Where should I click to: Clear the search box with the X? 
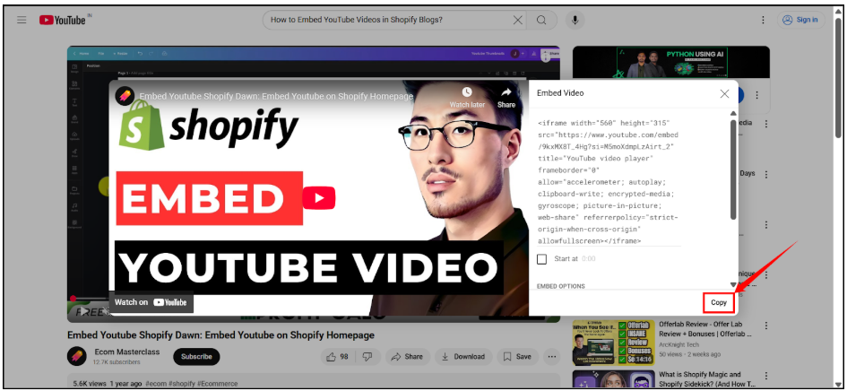pyautogui.click(x=517, y=20)
